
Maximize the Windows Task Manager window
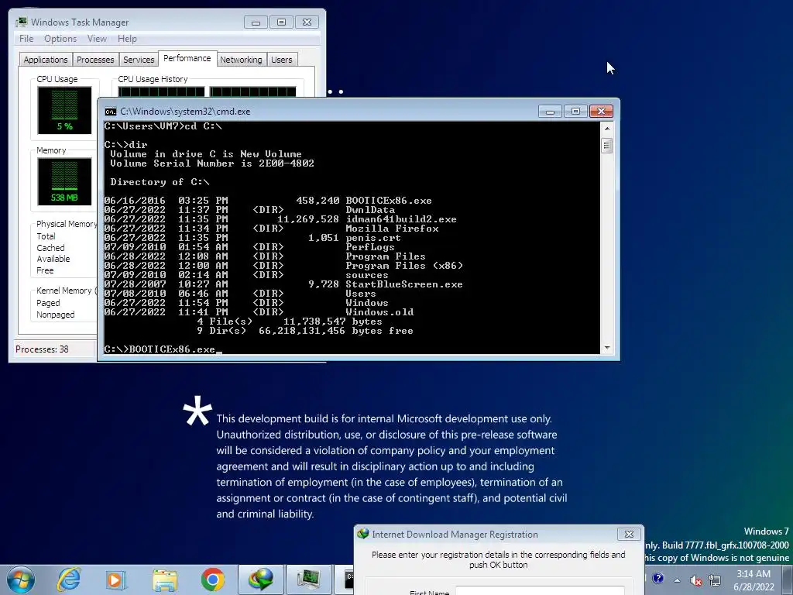(281, 22)
